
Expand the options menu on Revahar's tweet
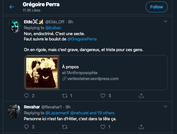point(166,107)
